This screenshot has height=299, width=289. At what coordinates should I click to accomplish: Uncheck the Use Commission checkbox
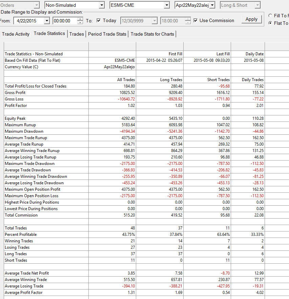(195, 20)
